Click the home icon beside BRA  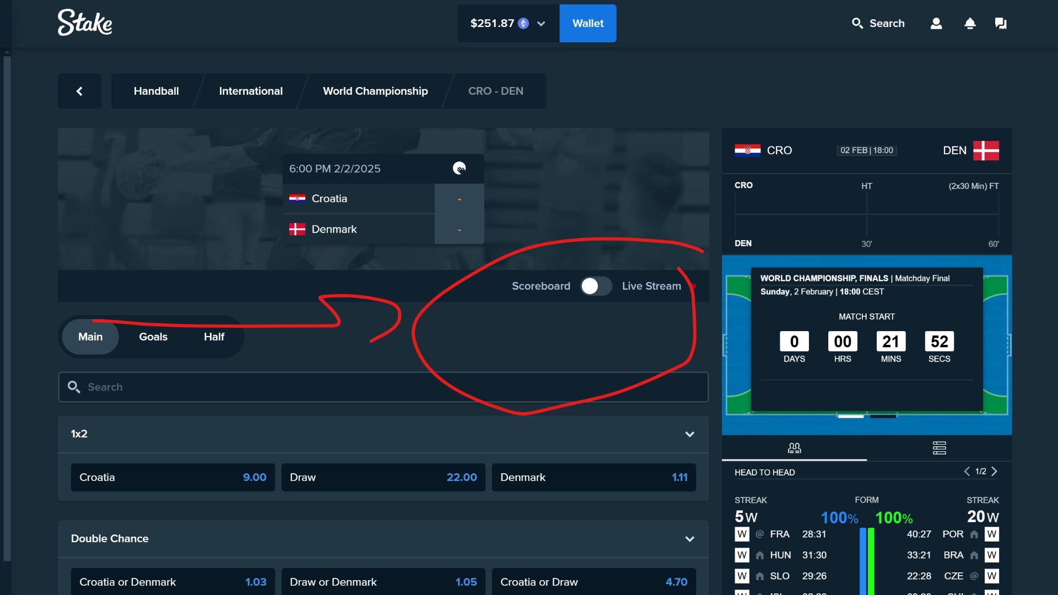pyautogui.click(x=974, y=555)
